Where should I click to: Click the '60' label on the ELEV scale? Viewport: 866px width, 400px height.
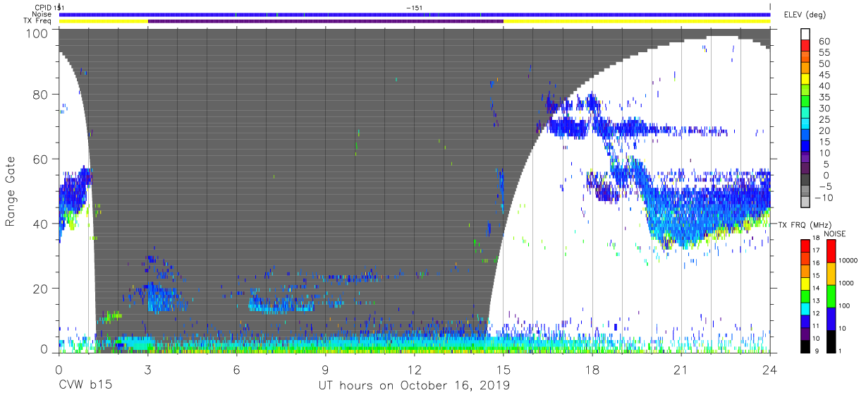[824, 42]
